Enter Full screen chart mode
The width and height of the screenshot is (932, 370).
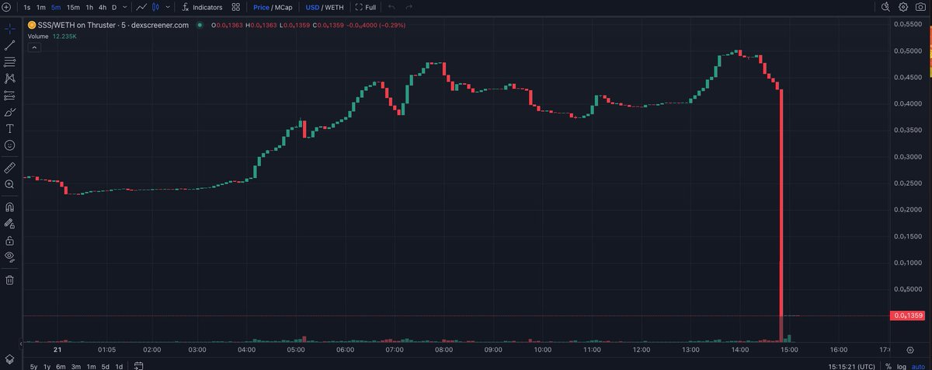coord(366,7)
